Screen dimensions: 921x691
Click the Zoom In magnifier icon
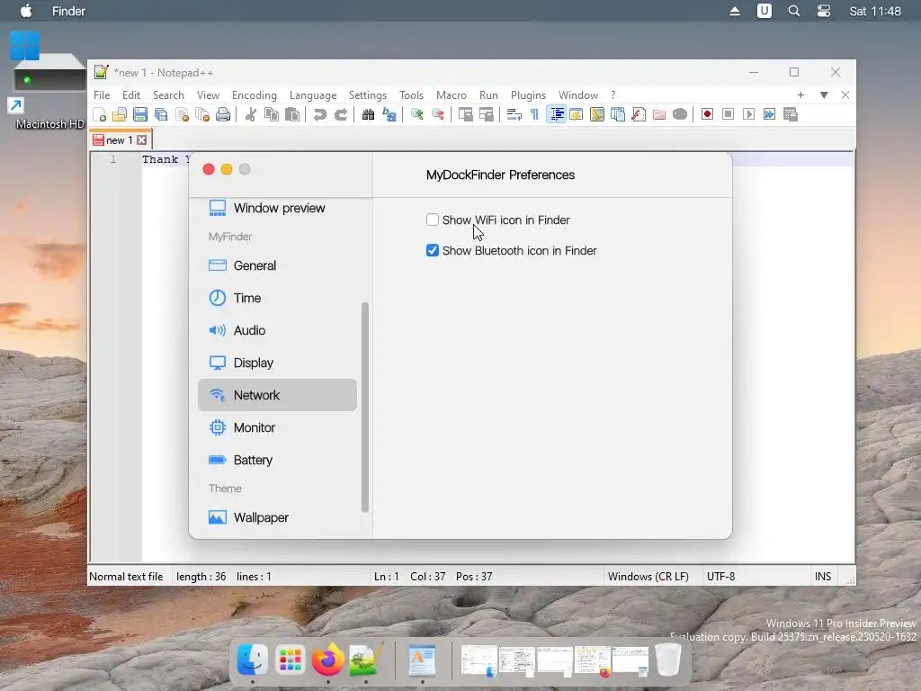coord(417,114)
